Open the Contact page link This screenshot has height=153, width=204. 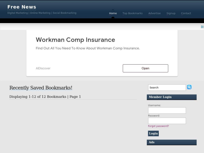(186, 13)
